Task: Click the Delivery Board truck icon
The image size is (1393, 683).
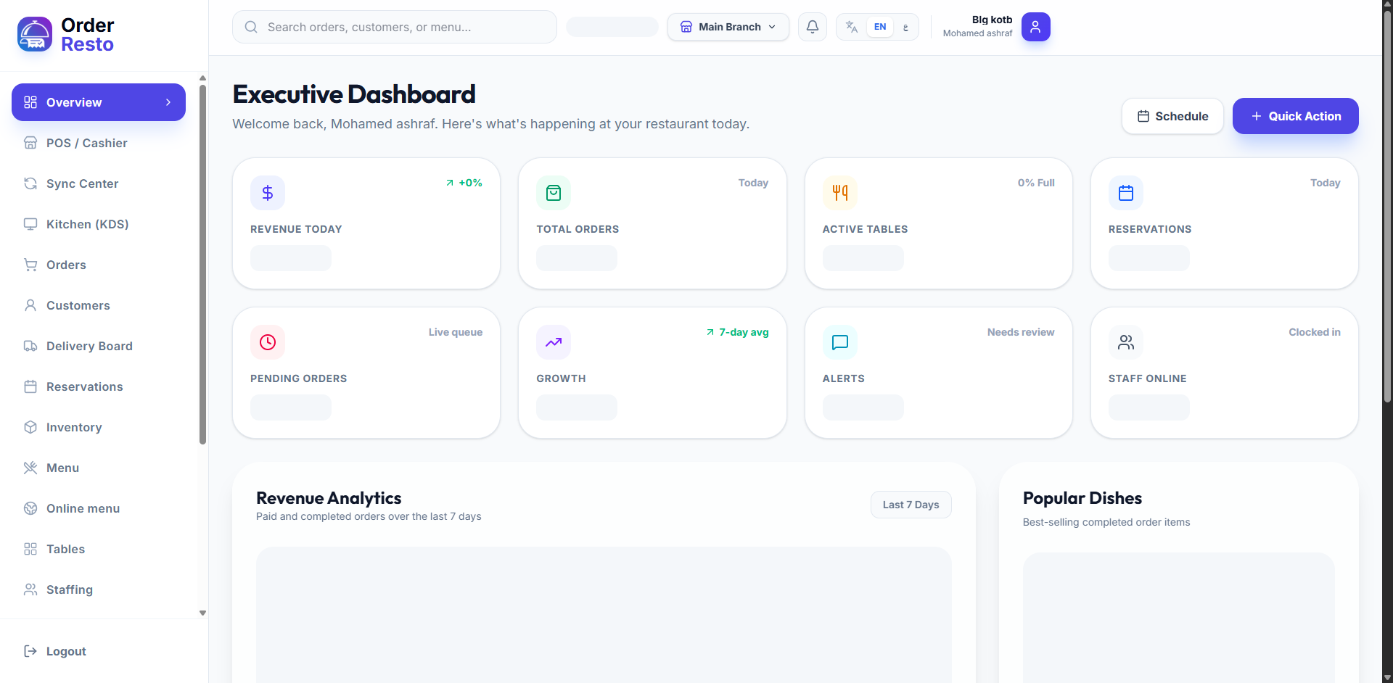Action: pos(30,346)
